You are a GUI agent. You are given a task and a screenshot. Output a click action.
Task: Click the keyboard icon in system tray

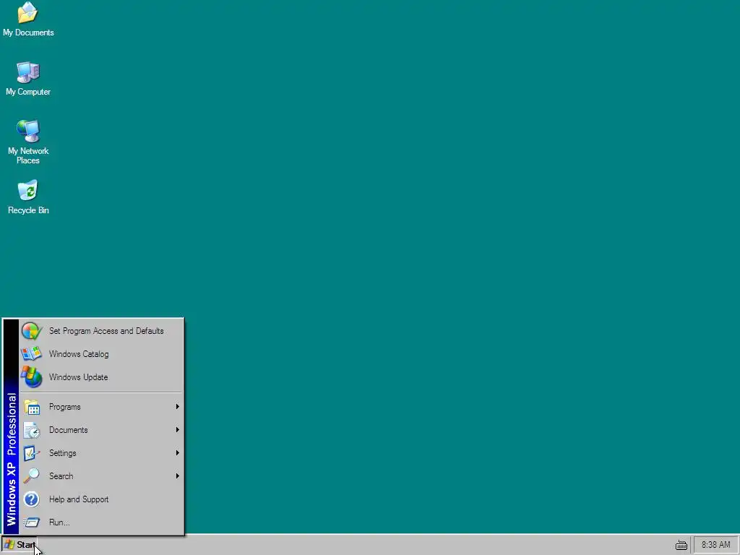pyautogui.click(x=681, y=545)
